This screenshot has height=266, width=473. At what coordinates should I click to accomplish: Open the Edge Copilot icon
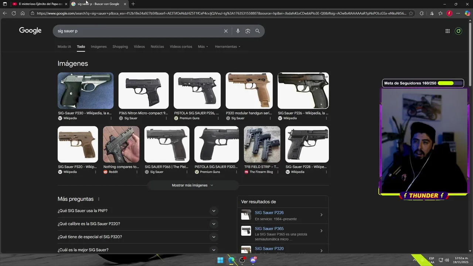467,13
